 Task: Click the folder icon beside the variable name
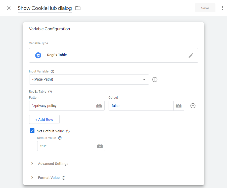coord(78,8)
